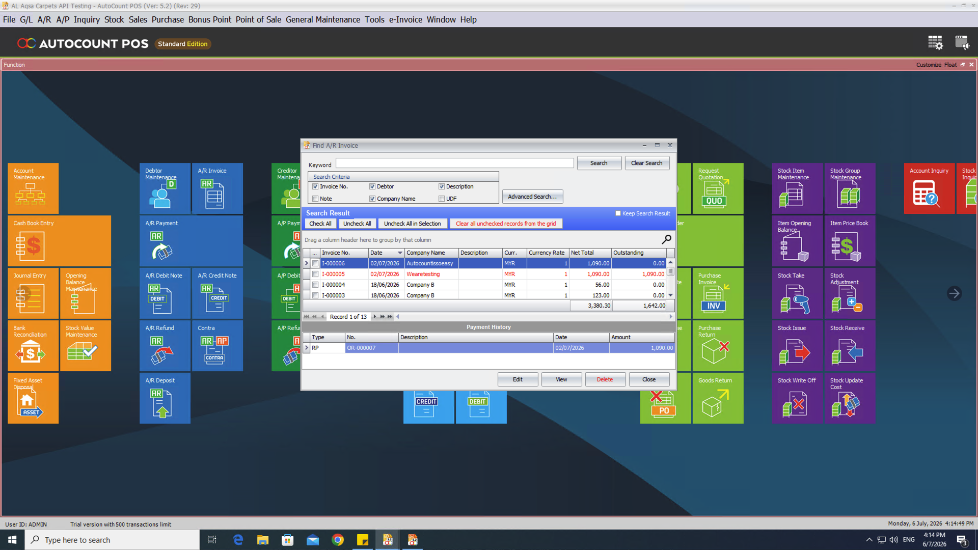Viewport: 978px width, 550px height.
Task: Open the File menu
Action: [x=9, y=19]
